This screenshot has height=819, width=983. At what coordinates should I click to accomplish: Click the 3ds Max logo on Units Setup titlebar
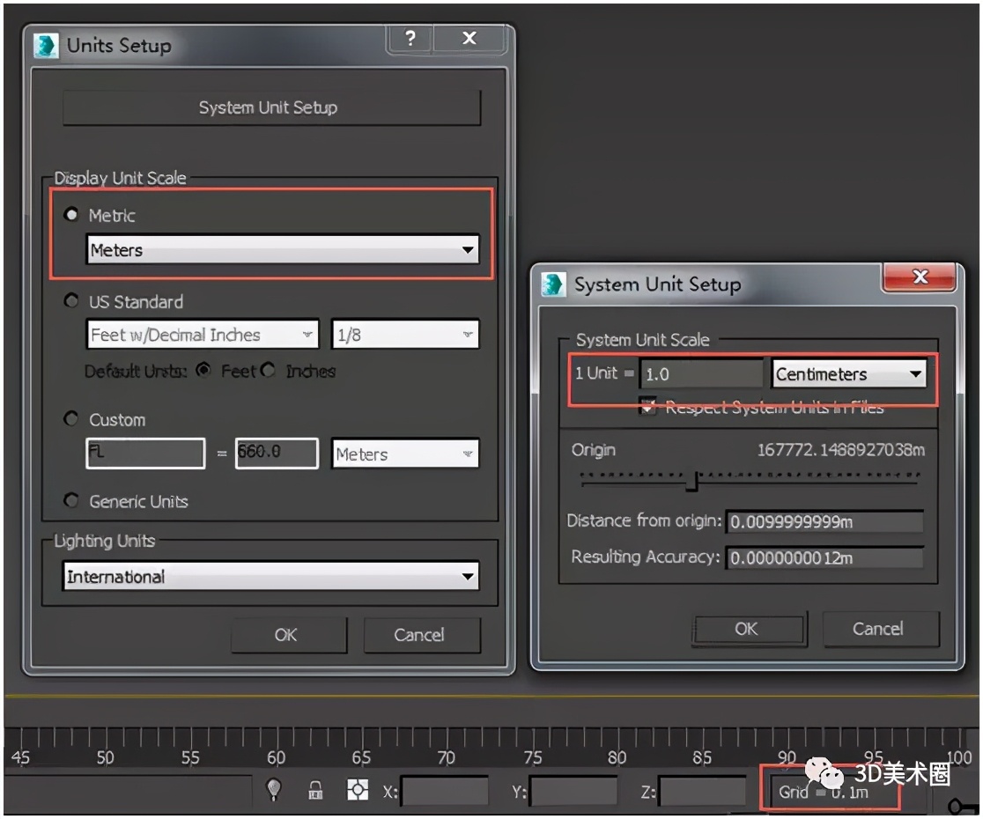[45, 45]
